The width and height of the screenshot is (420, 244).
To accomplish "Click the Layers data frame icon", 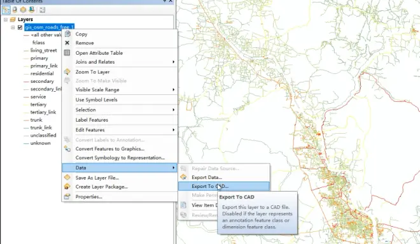I will click(13, 20).
